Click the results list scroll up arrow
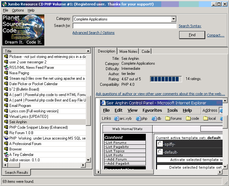This screenshot has width=229, height=186. (88, 51)
